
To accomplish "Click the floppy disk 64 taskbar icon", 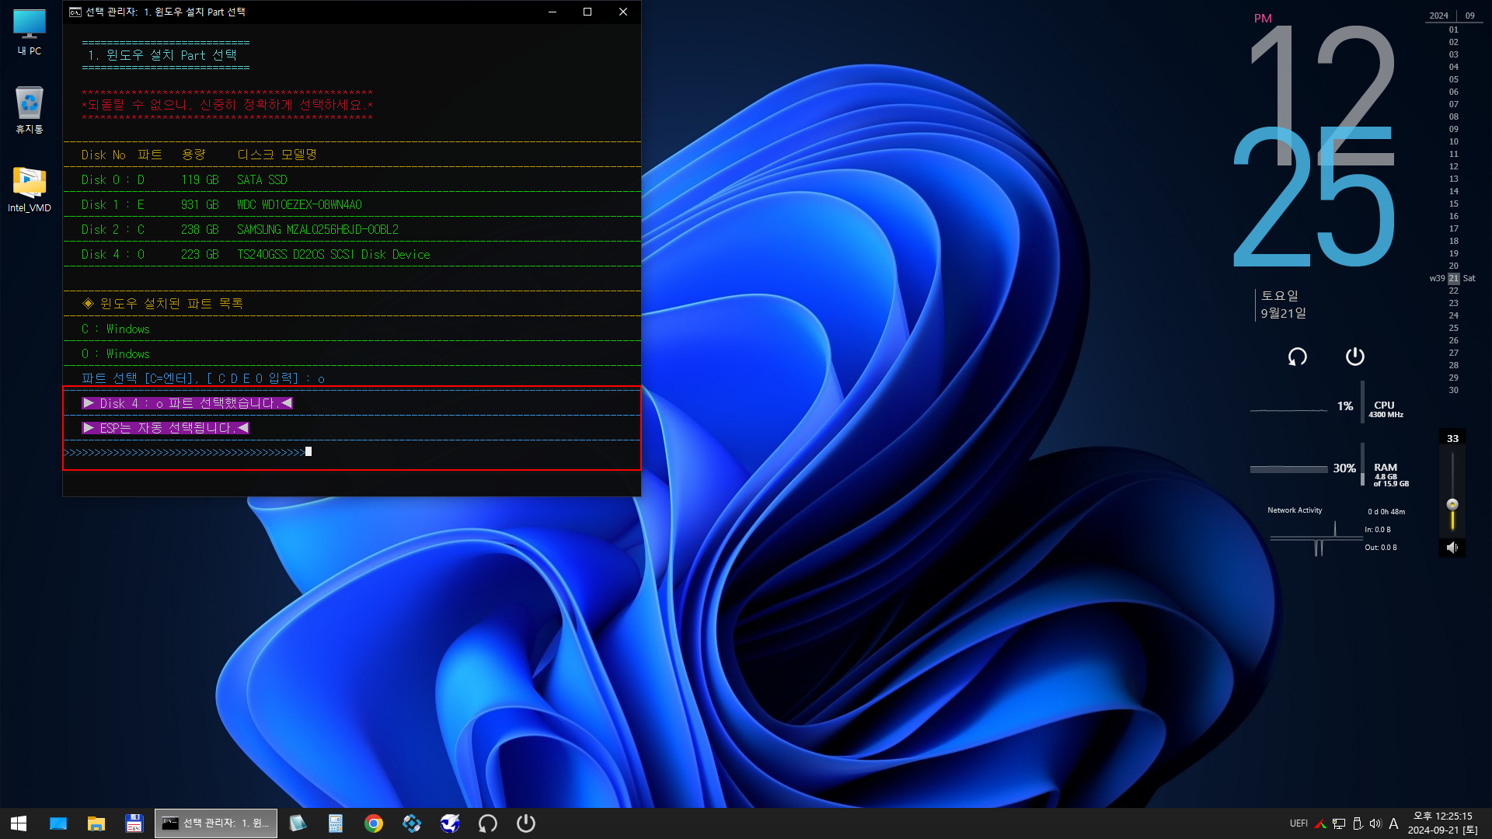I will pyautogui.click(x=134, y=823).
